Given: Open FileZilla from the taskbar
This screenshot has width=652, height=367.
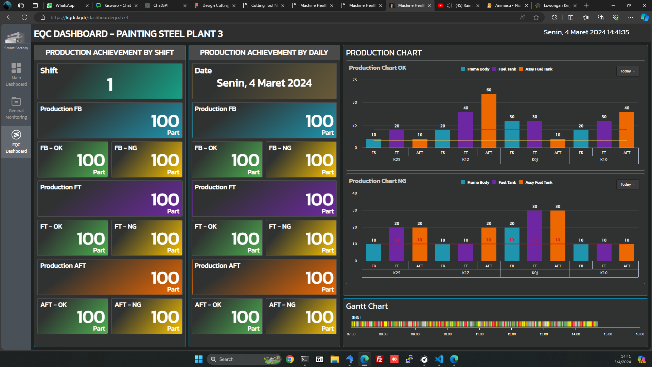Looking at the screenshot, I should pyautogui.click(x=379, y=359).
